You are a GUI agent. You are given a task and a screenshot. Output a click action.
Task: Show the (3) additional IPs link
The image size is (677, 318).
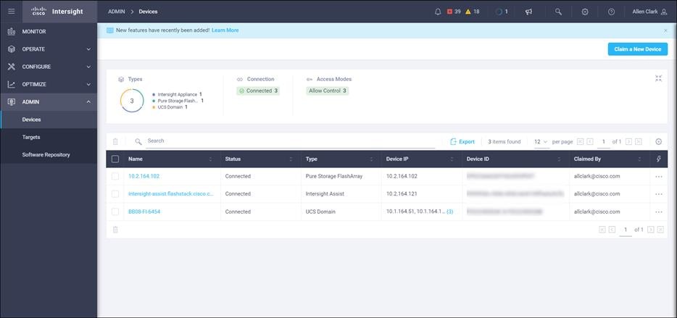click(449, 212)
